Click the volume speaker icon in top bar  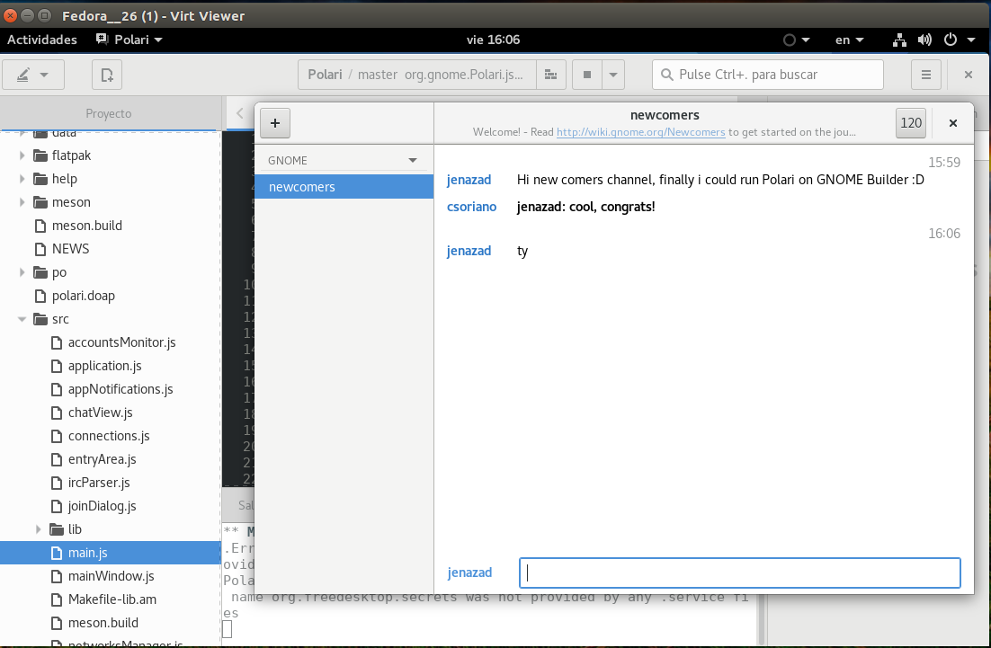click(924, 40)
